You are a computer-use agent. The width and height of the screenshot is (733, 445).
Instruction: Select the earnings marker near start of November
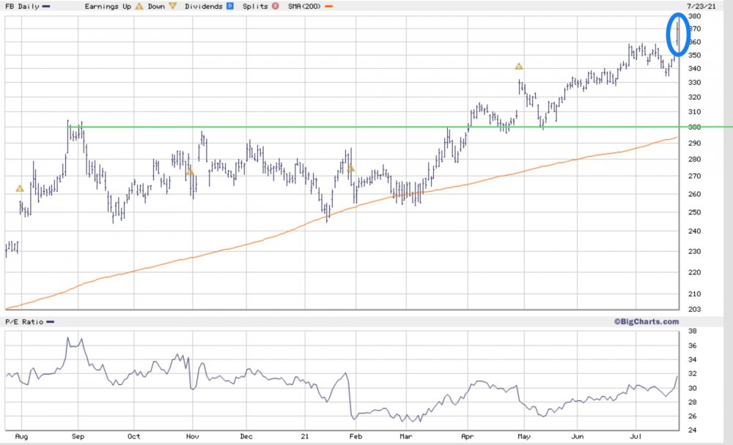(x=190, y=172)
